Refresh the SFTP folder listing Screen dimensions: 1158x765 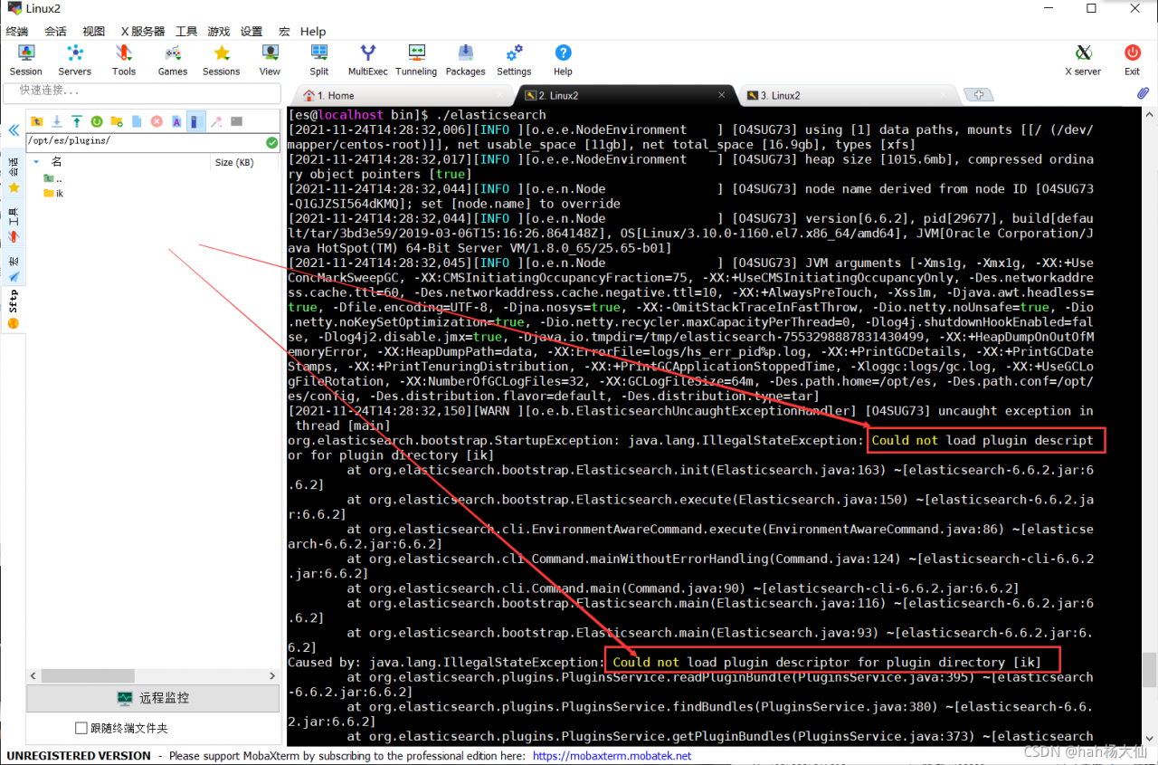(x=97, y=121)
